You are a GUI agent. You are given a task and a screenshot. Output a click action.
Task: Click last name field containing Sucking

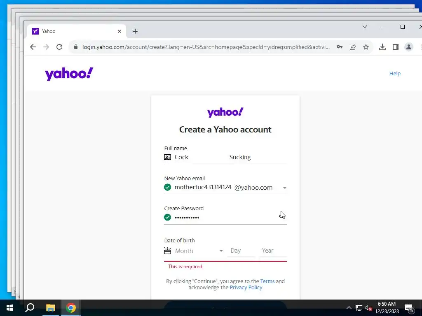point(258,157)
